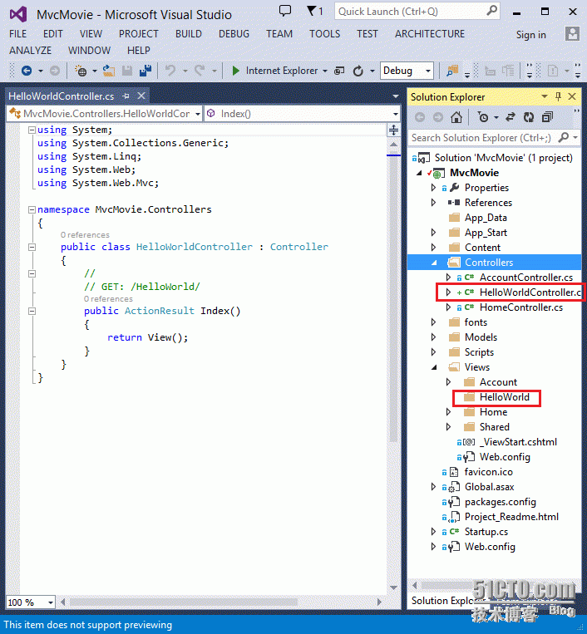Open the ANALYZE menu
Screen dimensions: 587x634
(x=30, y=51)
